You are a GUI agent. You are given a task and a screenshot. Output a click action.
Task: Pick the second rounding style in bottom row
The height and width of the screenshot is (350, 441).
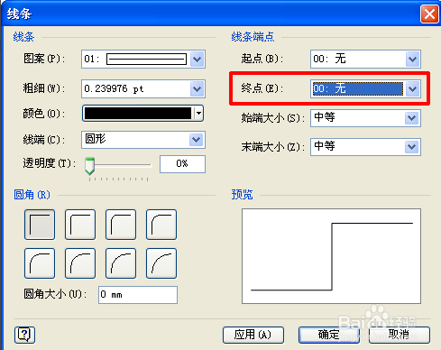pos(80,263)
